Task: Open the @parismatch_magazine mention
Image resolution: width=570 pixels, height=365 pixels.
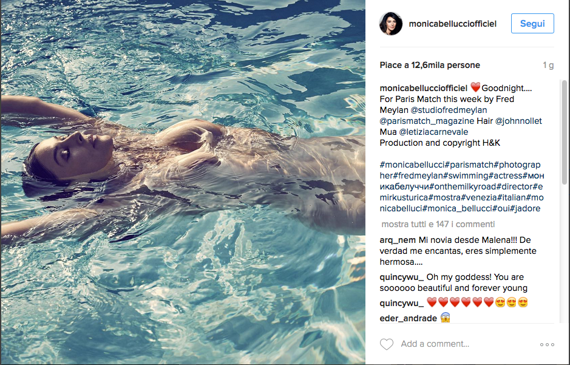Action: 427,121
